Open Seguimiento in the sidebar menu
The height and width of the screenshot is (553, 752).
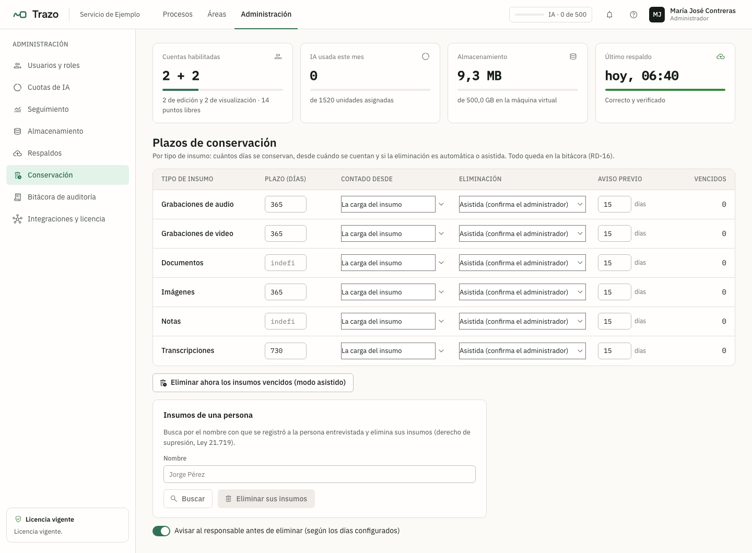coord(68,110)
